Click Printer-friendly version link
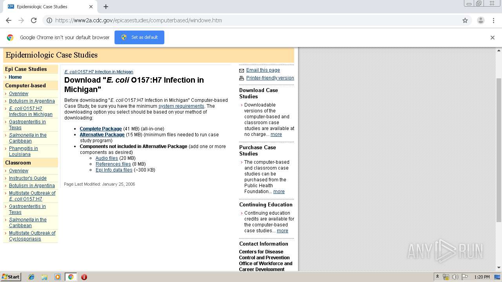 [x=270, y=78]
